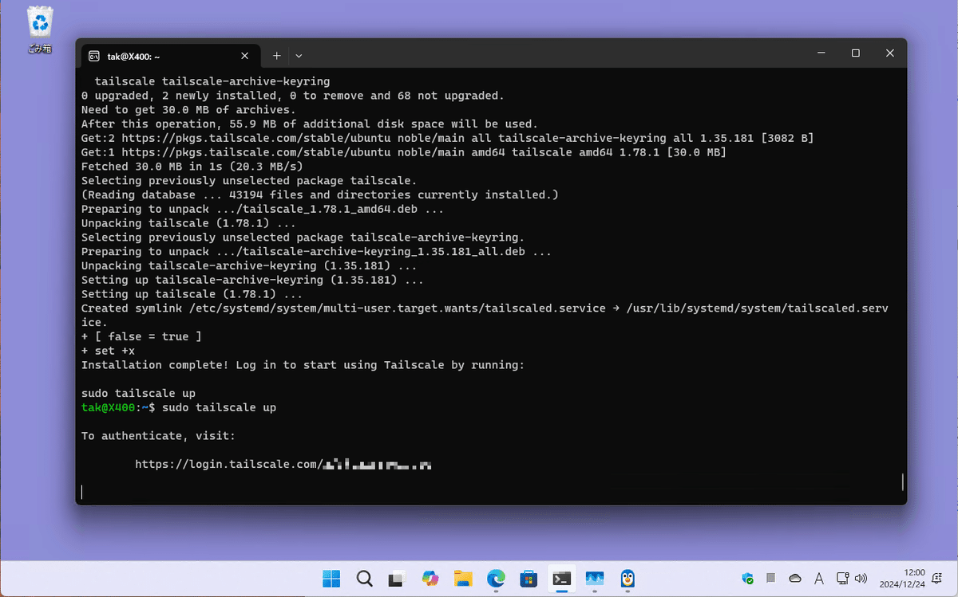Open OneDrive cloud tray icon
This screenshot has height=597, width=958.
(794, 579)
